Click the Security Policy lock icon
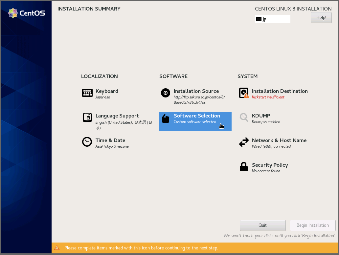This screenshot has width=339, height=255. click(x=244, y=167)
